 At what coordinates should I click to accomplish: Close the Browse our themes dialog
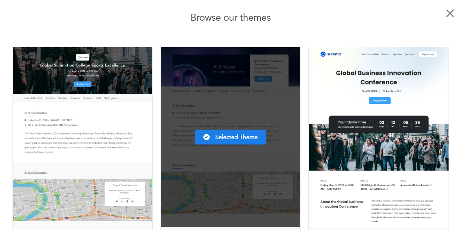pyautogui.click(x=450, y=14)
